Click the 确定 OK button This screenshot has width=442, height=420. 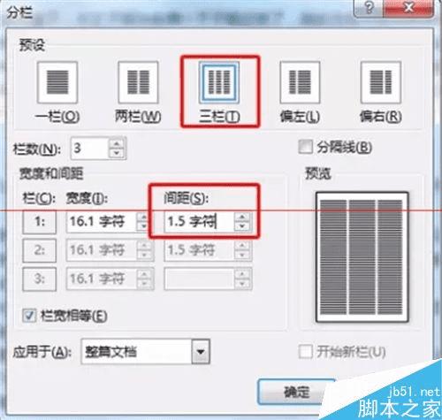coord(296,392)
